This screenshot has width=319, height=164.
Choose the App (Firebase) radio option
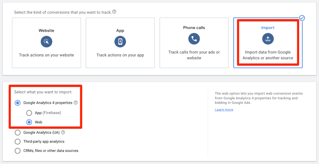coord(29,113)
